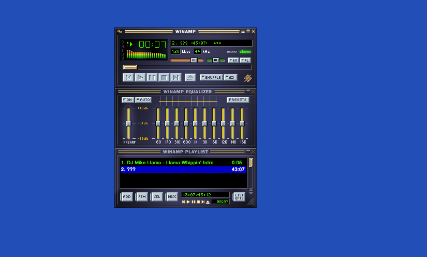Toggle the equalizer AUTO button
The image size is (427, 257).
coord(143,100)
